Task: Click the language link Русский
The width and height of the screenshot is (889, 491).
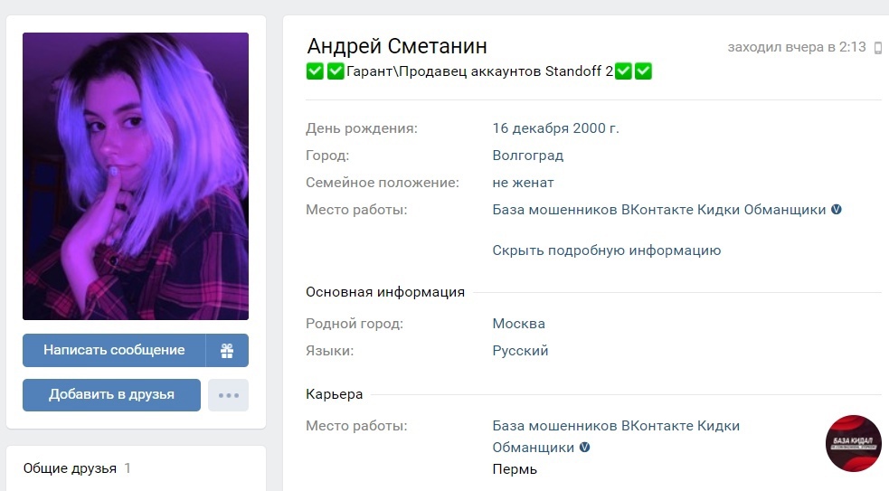Action: click(520, 350)
